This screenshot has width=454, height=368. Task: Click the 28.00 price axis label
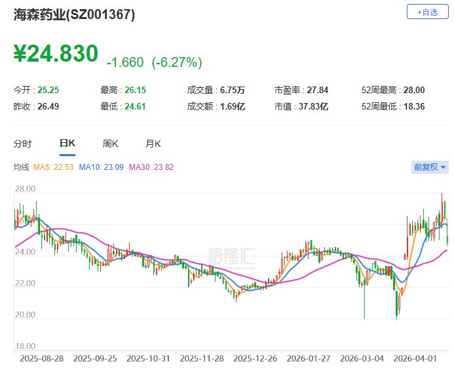[x=25, y=189]
